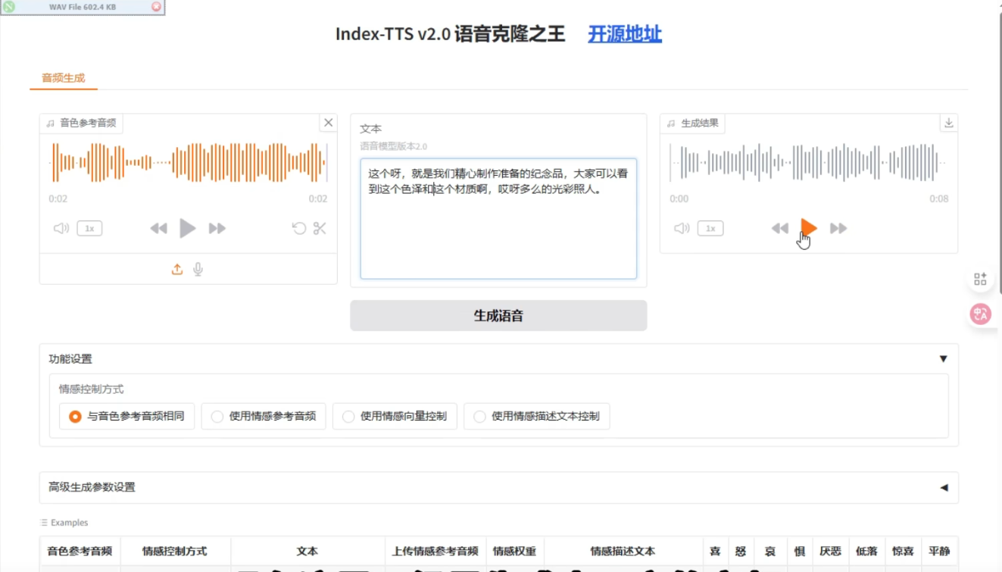Open the language translation icon on the right edge
1002x572 pixels.
[x=981, y=313]
